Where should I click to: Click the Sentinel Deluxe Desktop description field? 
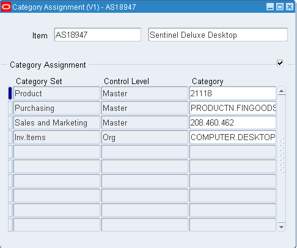[x=218, y=35]
